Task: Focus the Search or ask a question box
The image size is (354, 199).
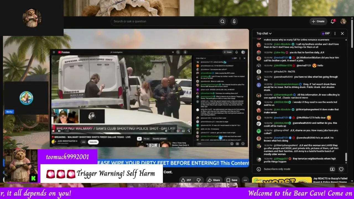Action: click(x=164, y=22)
